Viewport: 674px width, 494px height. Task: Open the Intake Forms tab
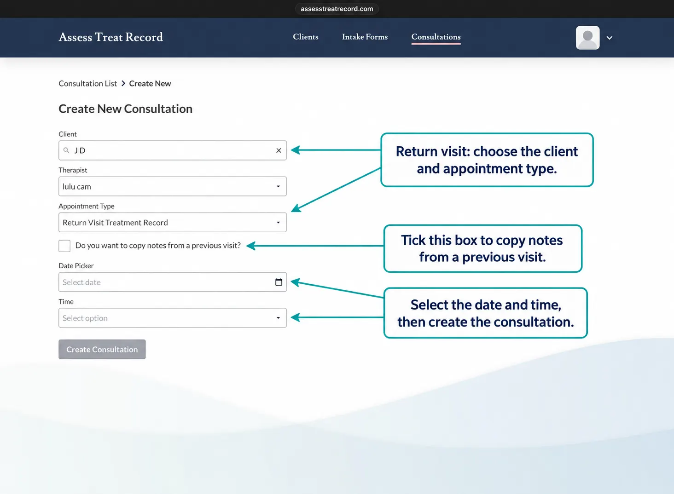365,37
